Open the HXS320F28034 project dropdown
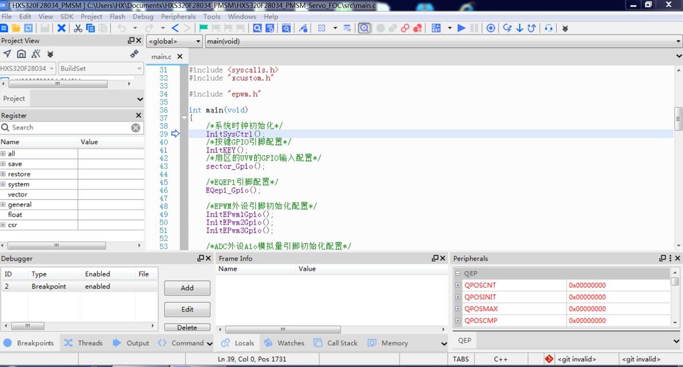The image size is (683, 367). (28, 68)
